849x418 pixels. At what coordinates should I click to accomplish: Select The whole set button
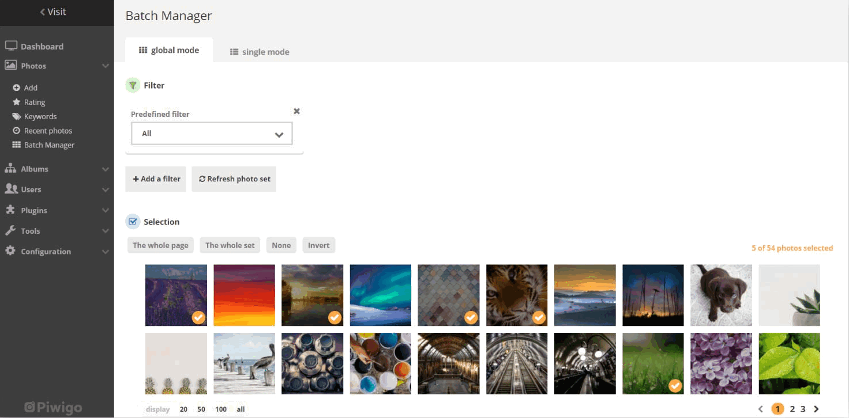pos(230,245)
